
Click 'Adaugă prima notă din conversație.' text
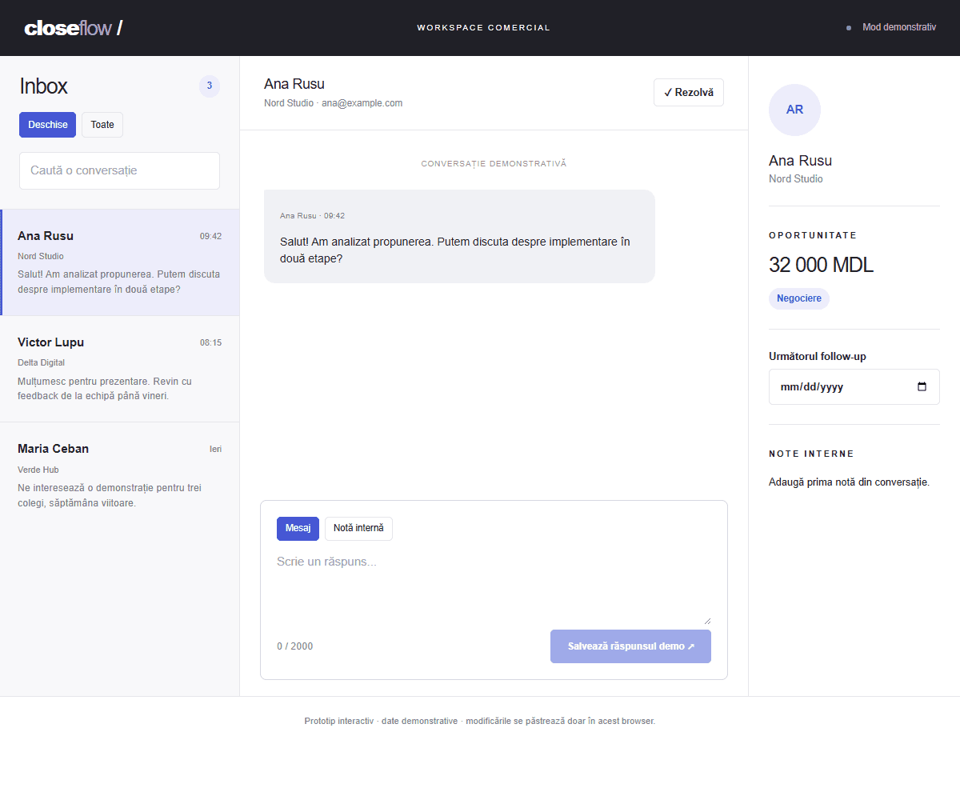849,482
